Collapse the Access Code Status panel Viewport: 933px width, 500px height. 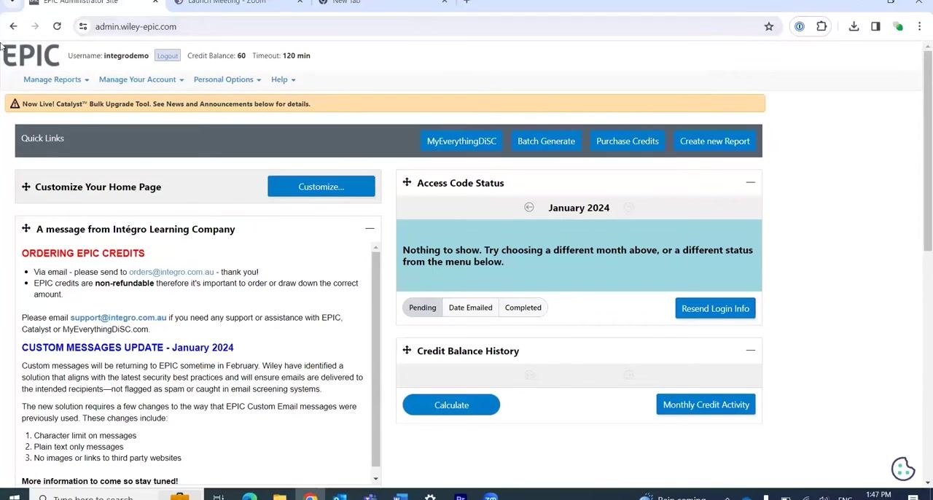[750, 182]
